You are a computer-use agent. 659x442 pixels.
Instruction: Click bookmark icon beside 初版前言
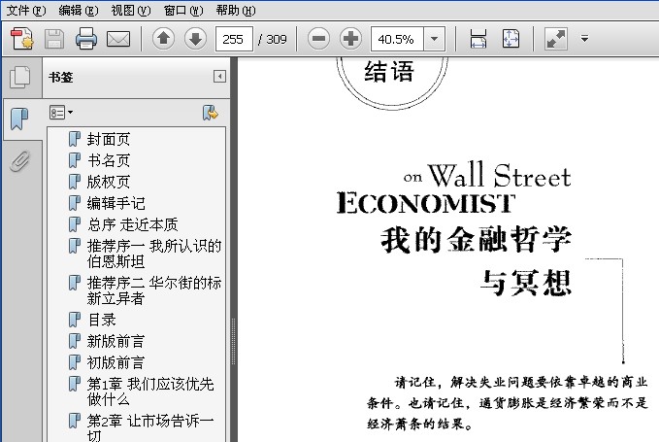click(75, 362)
